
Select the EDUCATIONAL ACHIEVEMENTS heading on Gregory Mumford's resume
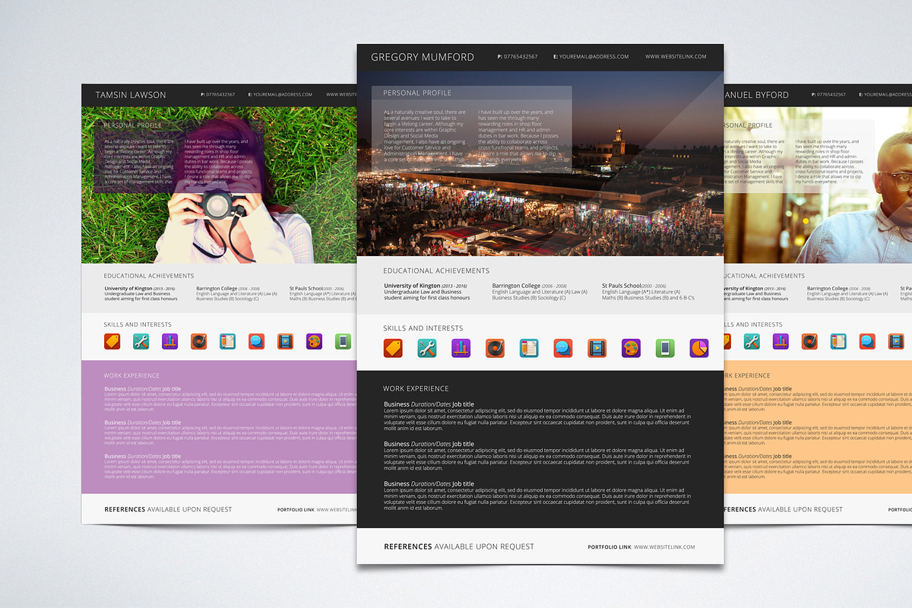436,271
